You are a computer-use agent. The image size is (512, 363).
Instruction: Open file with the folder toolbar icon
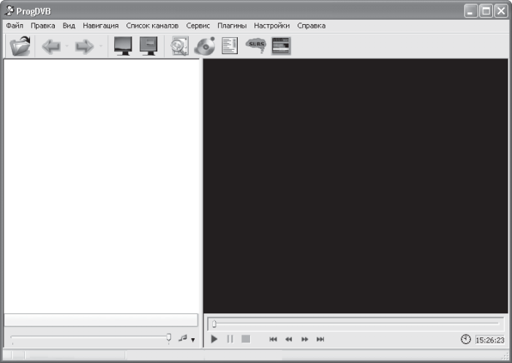(20, 46)
